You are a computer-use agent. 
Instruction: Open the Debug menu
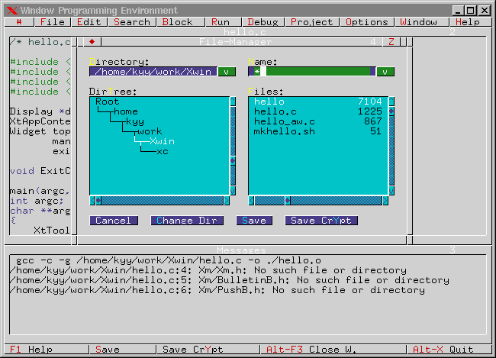click(x=263, y=22)
